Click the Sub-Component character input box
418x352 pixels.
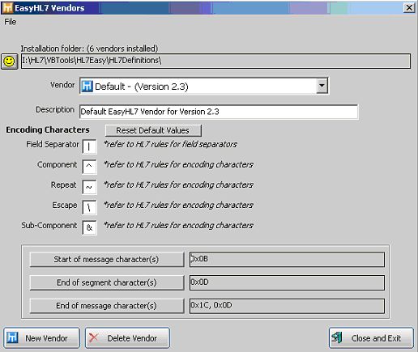(x=89, y=227)
